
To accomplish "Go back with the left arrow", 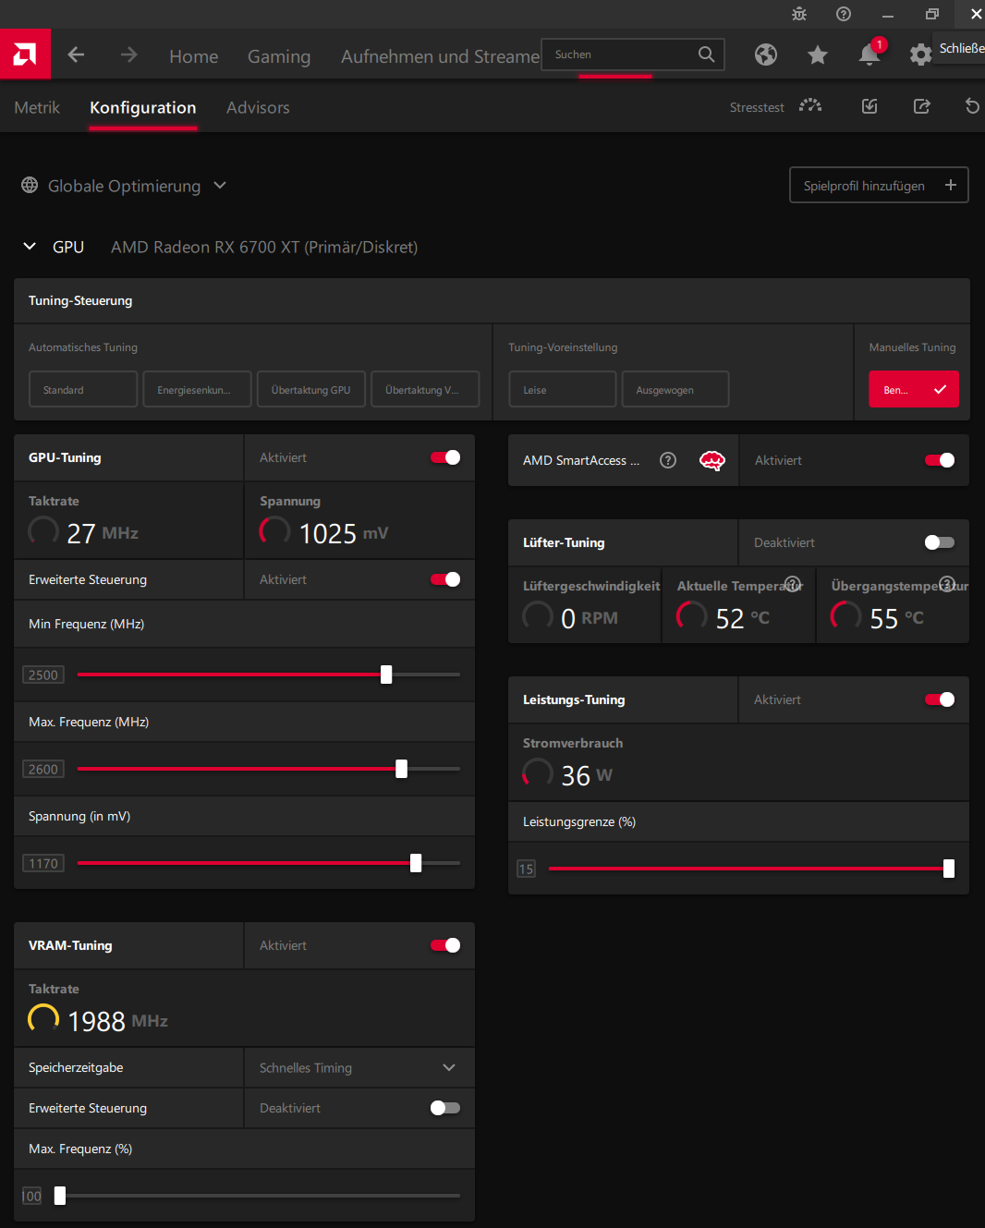I will pyautogui.click(x=76, y=55).
